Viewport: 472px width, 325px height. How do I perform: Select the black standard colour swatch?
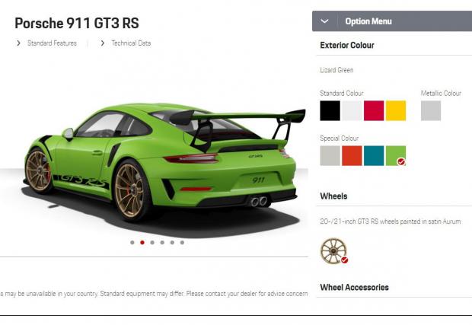[x=330, y=110]
